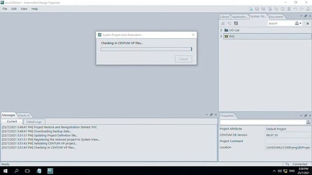Click the dark third icon under System Structure tab
The height and width of the screenshot is (175, 312).
click(x=236, y=23)
